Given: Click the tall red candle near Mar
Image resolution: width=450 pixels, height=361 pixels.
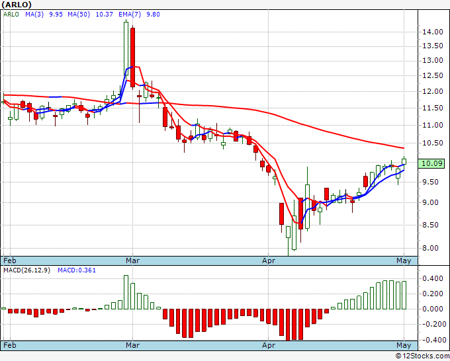Looking at the screenshot, I should [132, 58].
